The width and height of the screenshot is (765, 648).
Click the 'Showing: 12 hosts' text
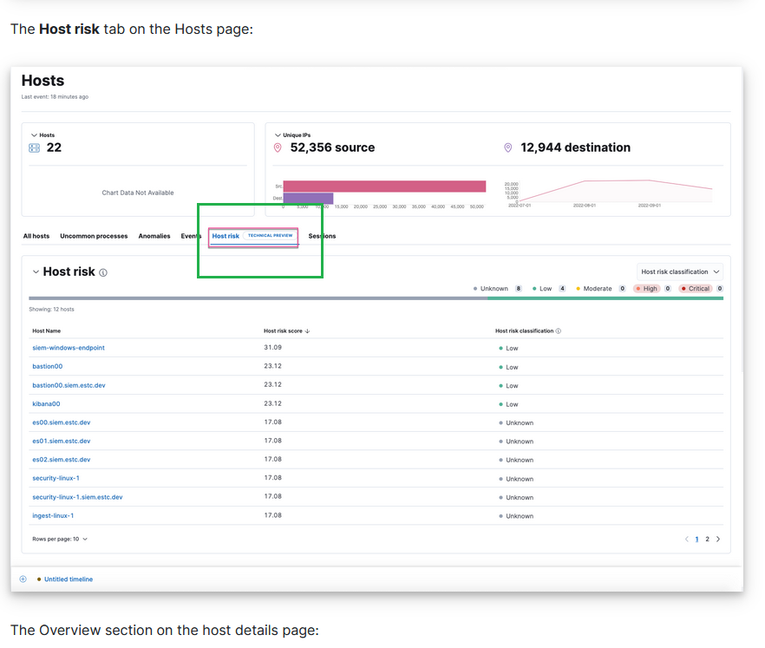click(x=51, y=310)
